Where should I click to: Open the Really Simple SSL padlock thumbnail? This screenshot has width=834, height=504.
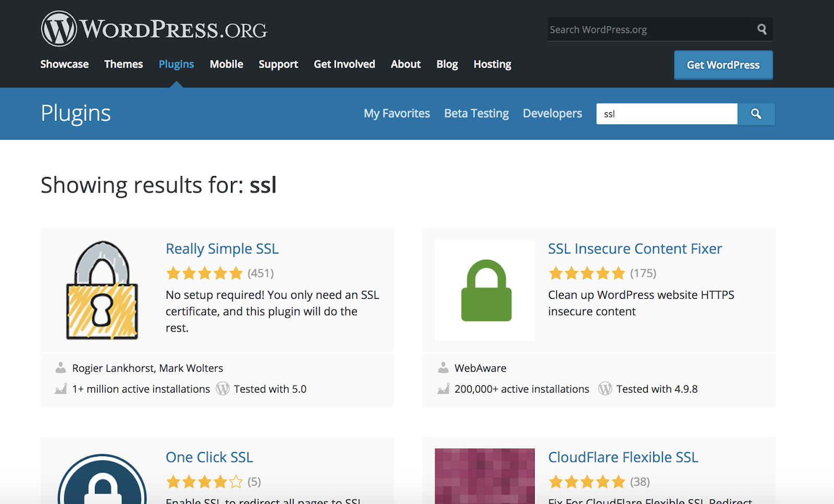tap(102, 290)
